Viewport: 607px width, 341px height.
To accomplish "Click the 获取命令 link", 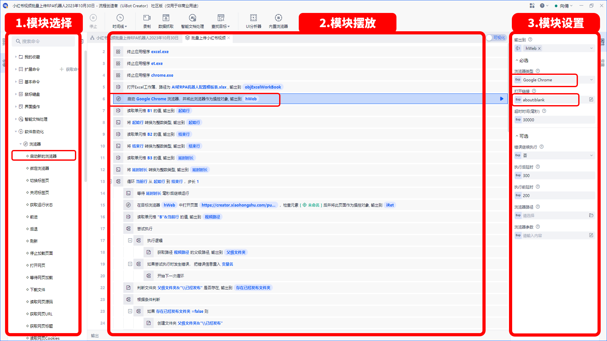I will [x=71, y=69].
